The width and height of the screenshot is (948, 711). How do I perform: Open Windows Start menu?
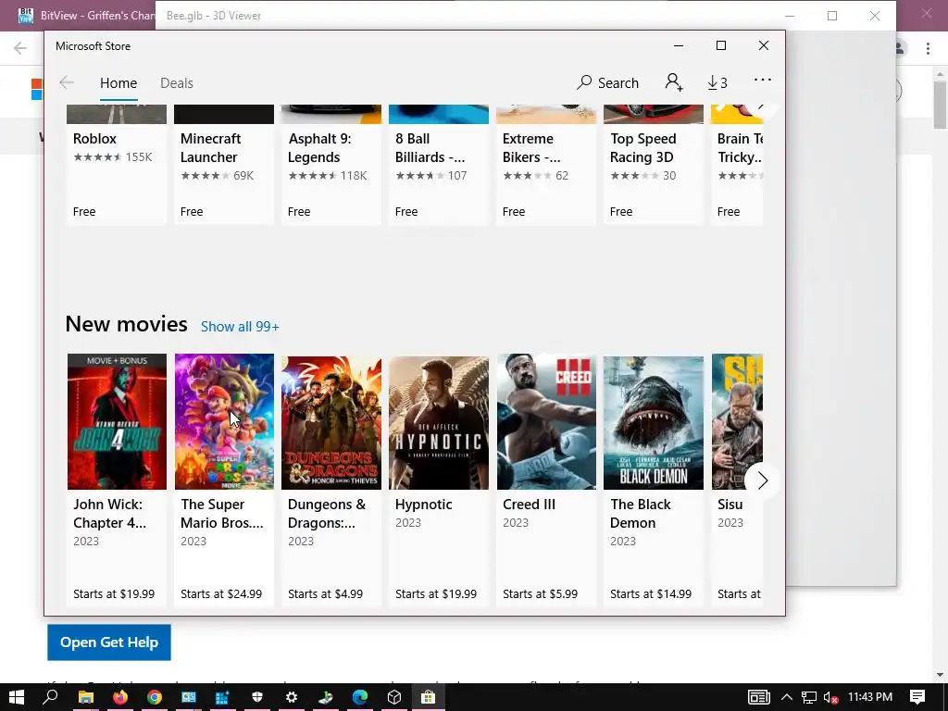coord(17,697)
